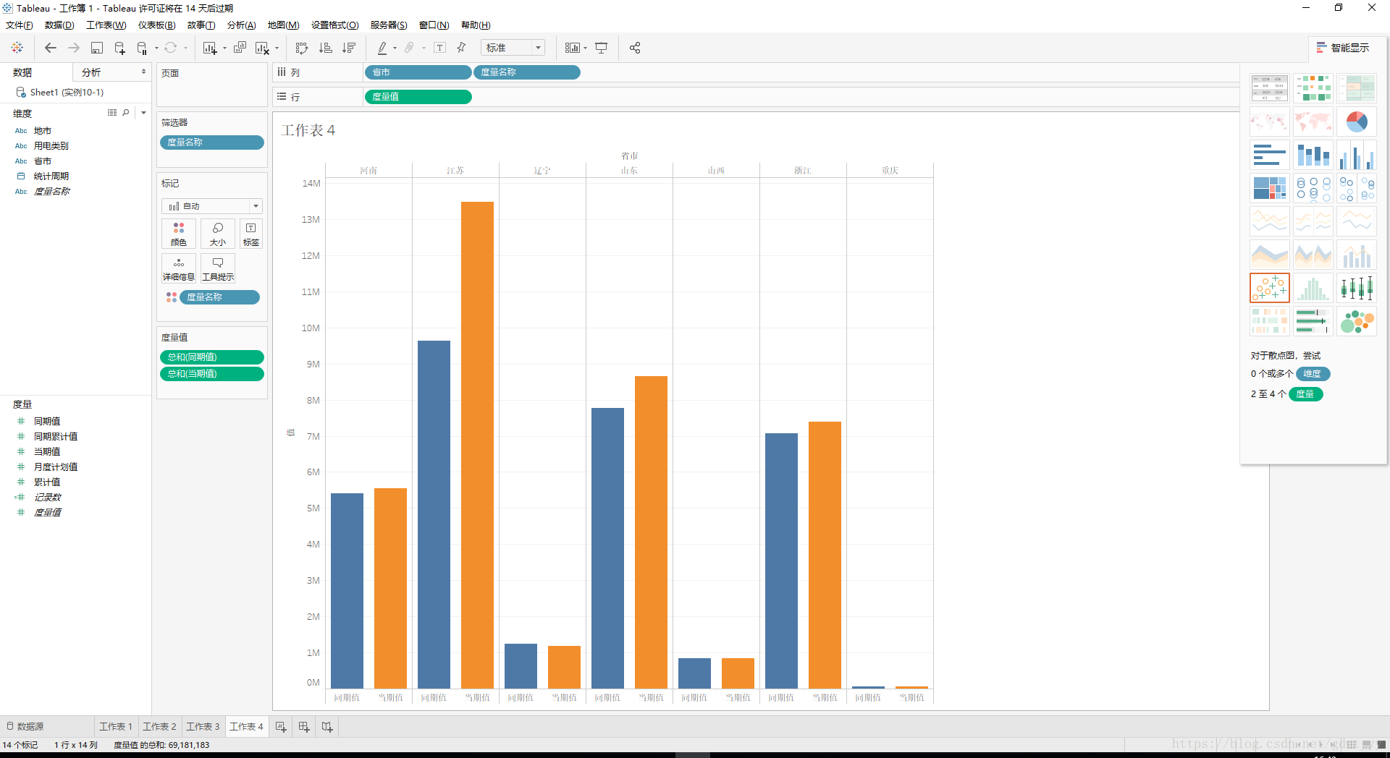Choose the horizontal bars chart in Show Me
The image size is (1390, 758).
pyautogui.click(x=1270, y=155)
